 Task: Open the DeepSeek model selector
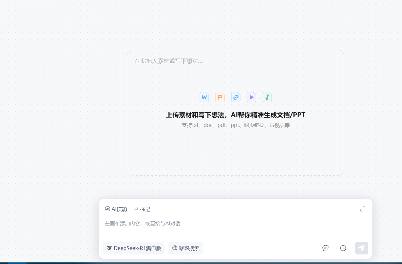pos(134,248)
